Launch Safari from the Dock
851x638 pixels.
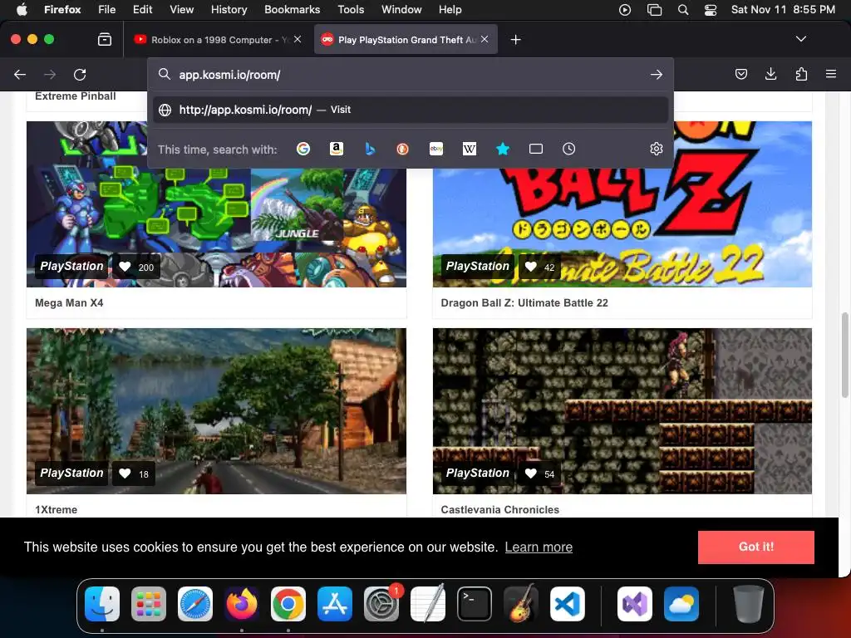pos(195,604)
